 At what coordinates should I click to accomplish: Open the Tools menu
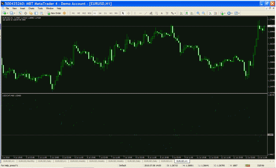point(40,8)
